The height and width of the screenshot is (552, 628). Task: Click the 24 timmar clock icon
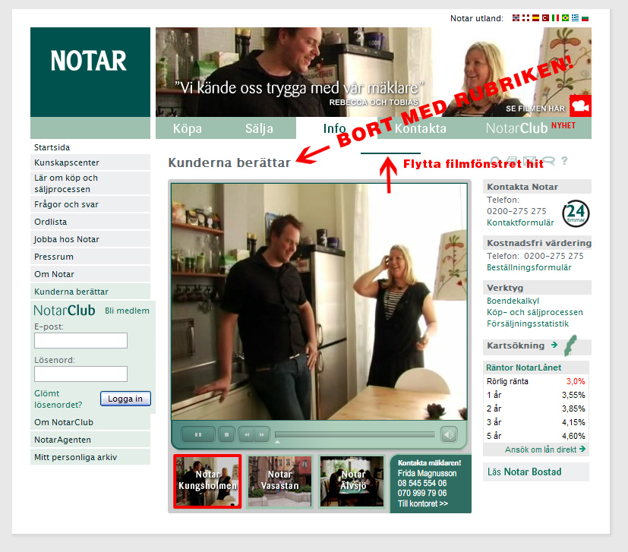click(x=576, y=213)
